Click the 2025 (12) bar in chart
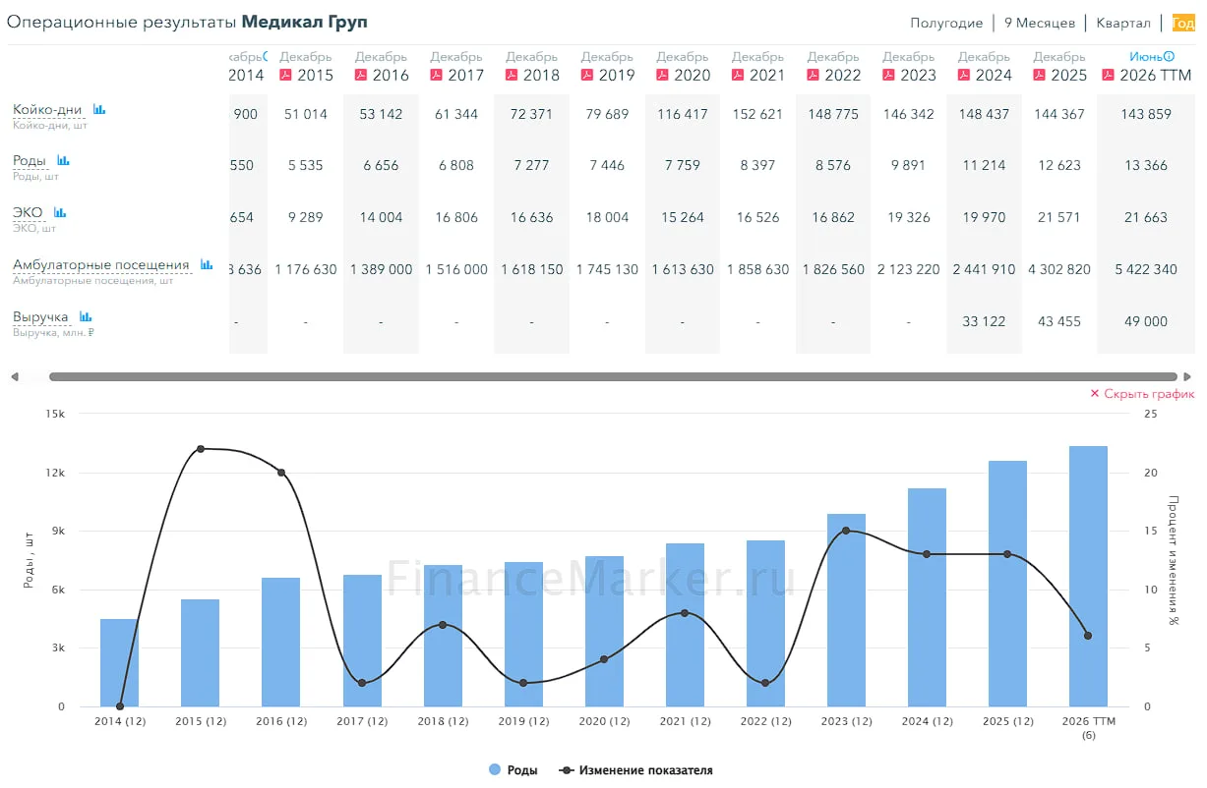The width and height of the screenshot is (1207, 788). point(1007,584)
